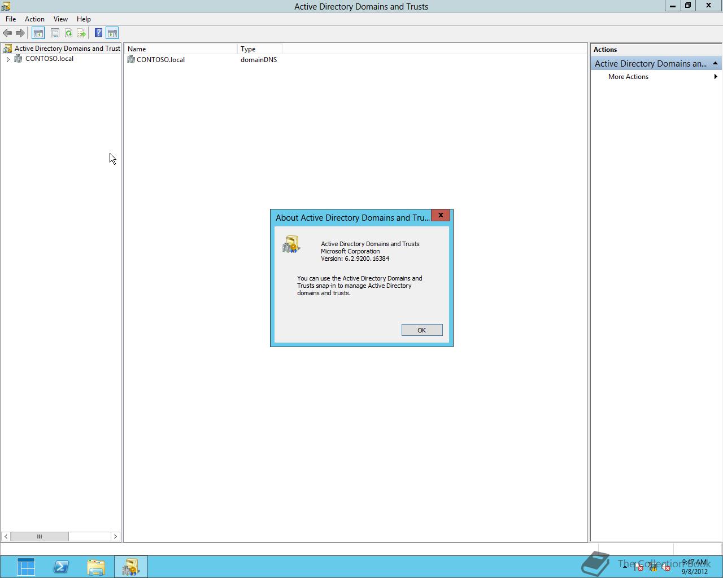Click the Microsoft Corporation text in dialog

pos(350,251)
